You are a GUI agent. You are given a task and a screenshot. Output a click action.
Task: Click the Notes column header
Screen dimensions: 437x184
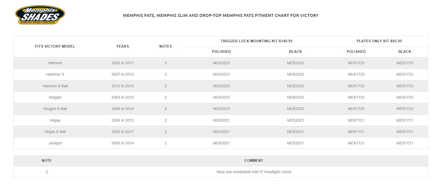166,46
